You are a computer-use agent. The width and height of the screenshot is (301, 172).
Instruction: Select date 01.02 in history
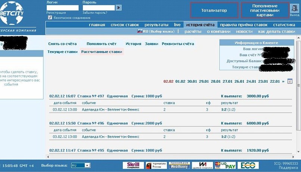(x=180, y=82)
